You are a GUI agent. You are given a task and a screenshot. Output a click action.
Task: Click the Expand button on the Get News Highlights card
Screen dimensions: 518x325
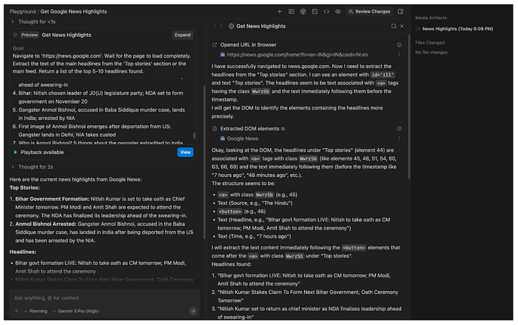click(183, 35)
